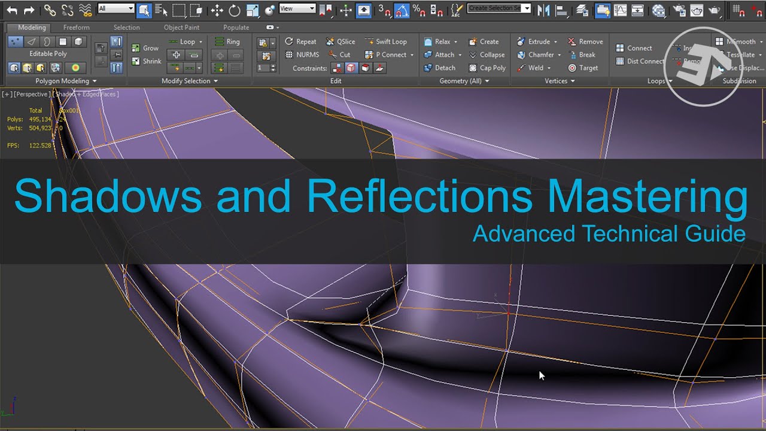Open the Curve Editor icon
The height and width of the screenshot is (431, 766).
(621, 10)
